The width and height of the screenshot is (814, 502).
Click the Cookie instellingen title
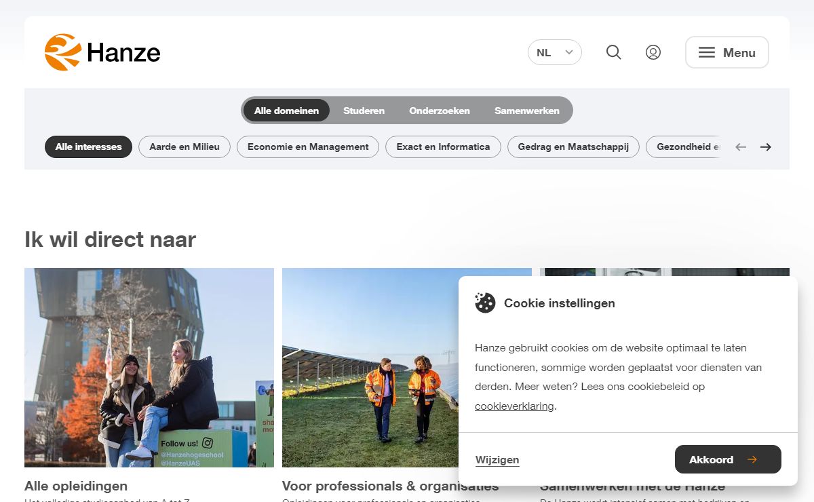click(560, 303)
